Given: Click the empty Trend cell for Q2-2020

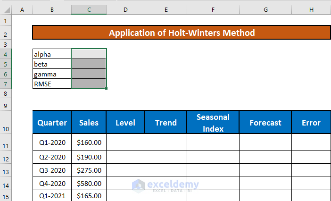Looking at the screenshot, I should click(166, 157).
